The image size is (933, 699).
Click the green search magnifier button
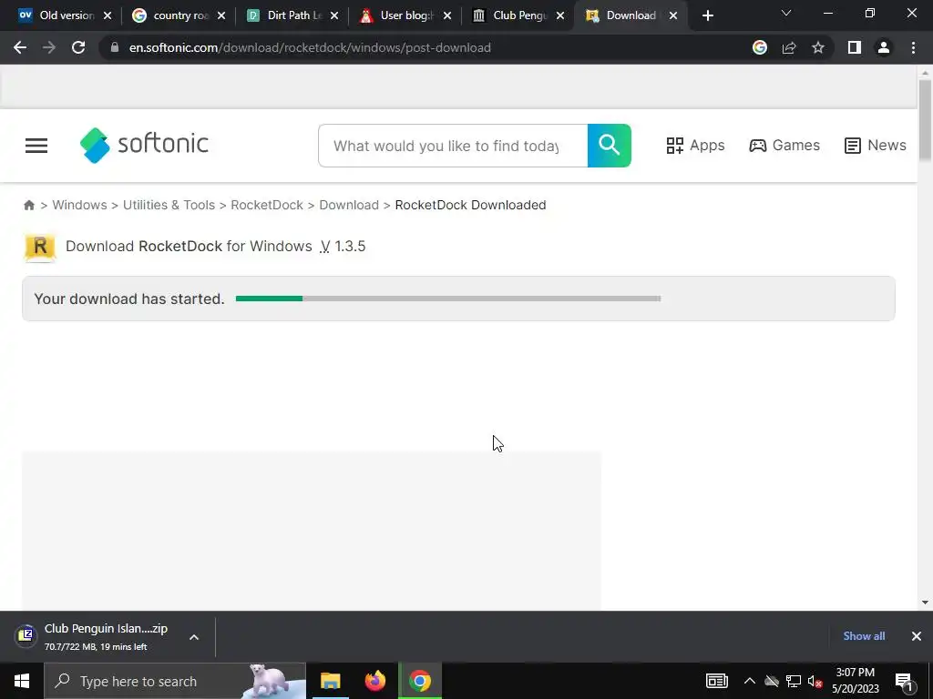[x=609, y=146]
